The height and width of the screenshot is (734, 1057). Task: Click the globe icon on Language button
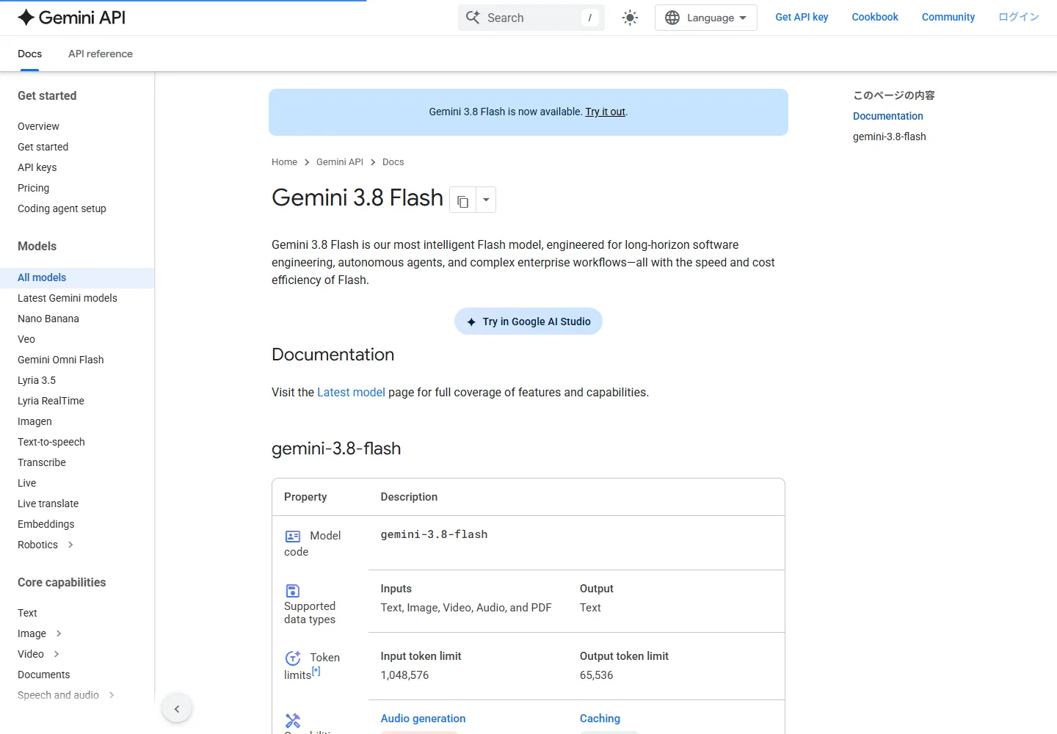pyautogui.click(x=672, y=18)
